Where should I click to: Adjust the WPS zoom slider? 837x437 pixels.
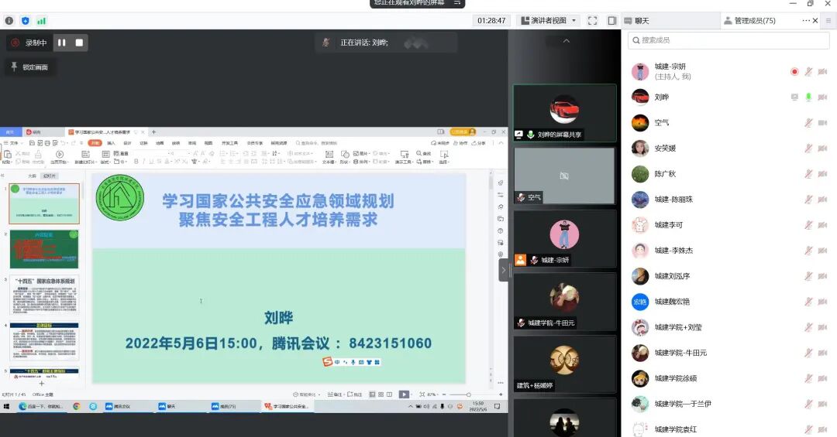(468, 394)
